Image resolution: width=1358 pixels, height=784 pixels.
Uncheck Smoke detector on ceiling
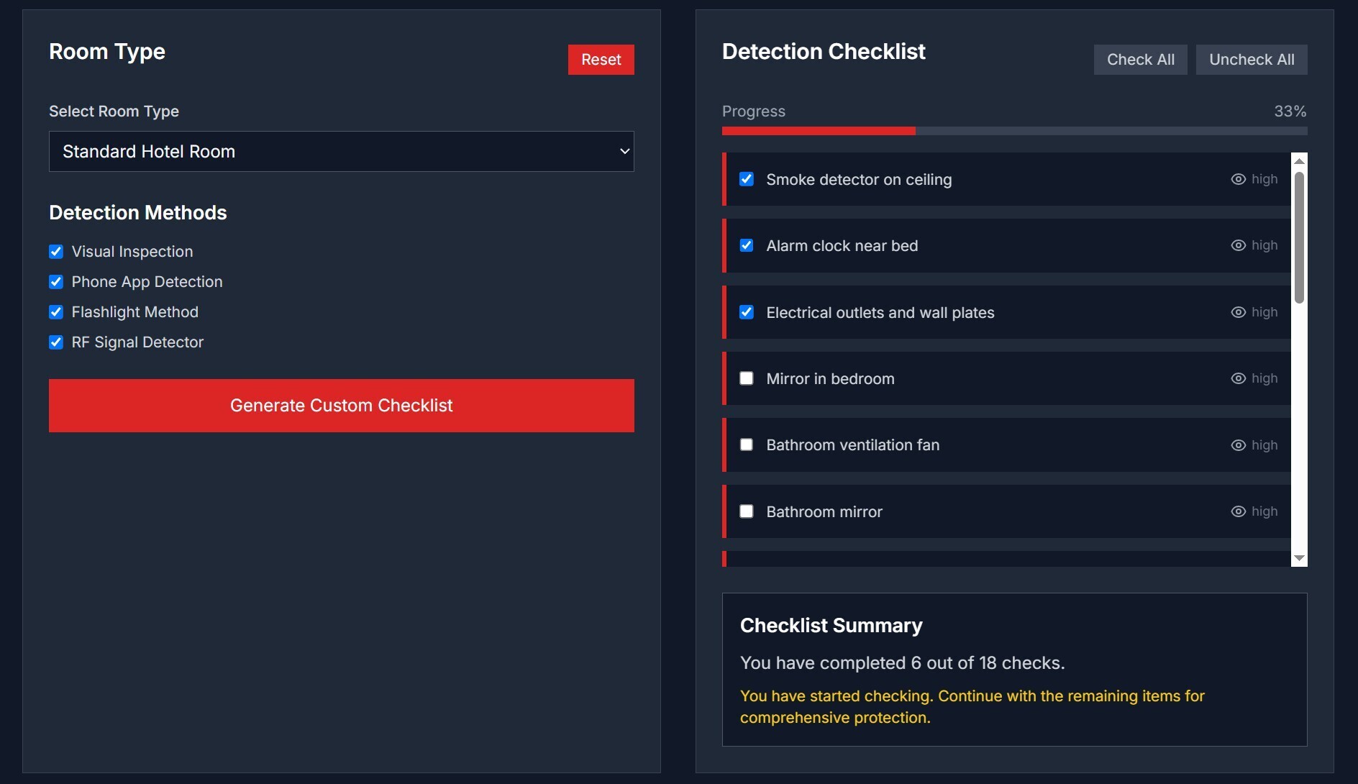(x=747, y=179)
